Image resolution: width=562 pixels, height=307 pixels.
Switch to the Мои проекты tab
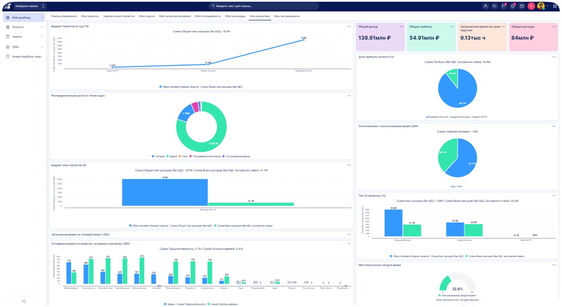point(90,16)
